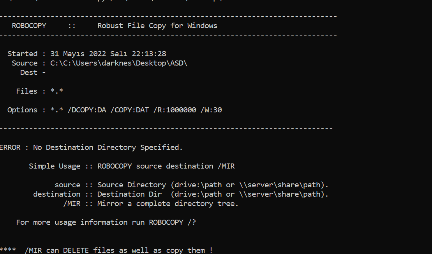
Task: Click the Files *.* value
Action: pyautogui.click(x=56, y=91)
